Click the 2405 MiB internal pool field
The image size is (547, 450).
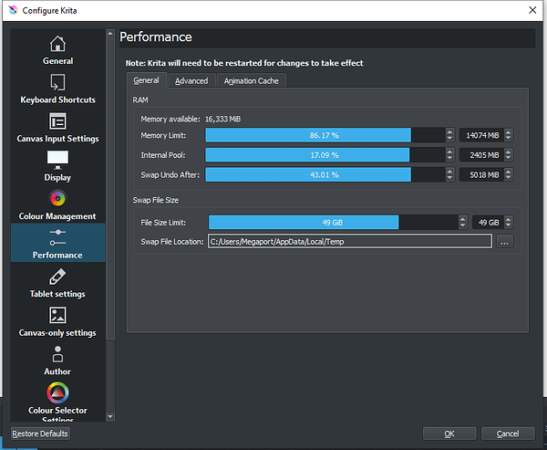click(481, 155)
